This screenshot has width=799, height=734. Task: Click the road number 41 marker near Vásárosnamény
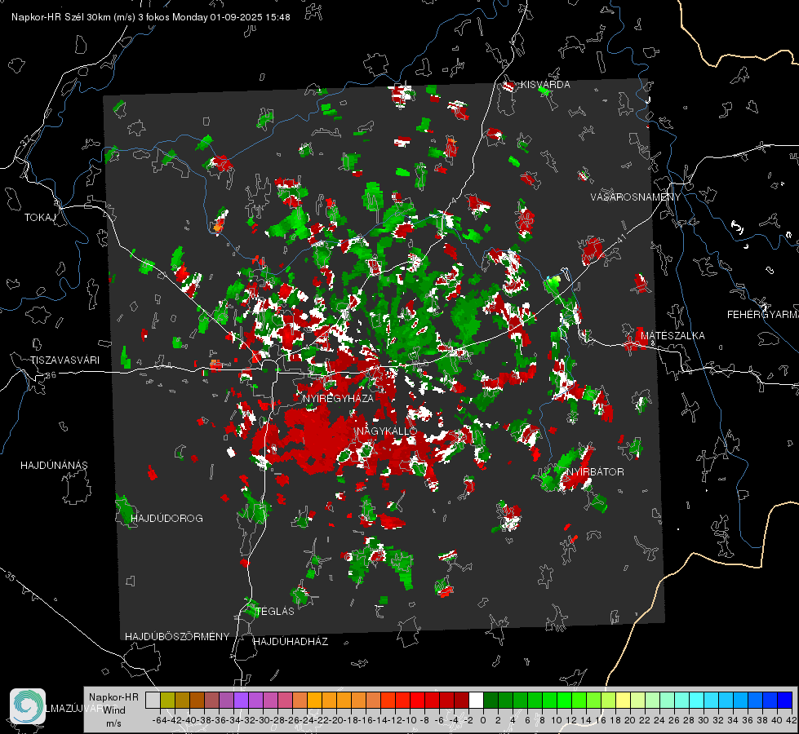click(621, 238)
